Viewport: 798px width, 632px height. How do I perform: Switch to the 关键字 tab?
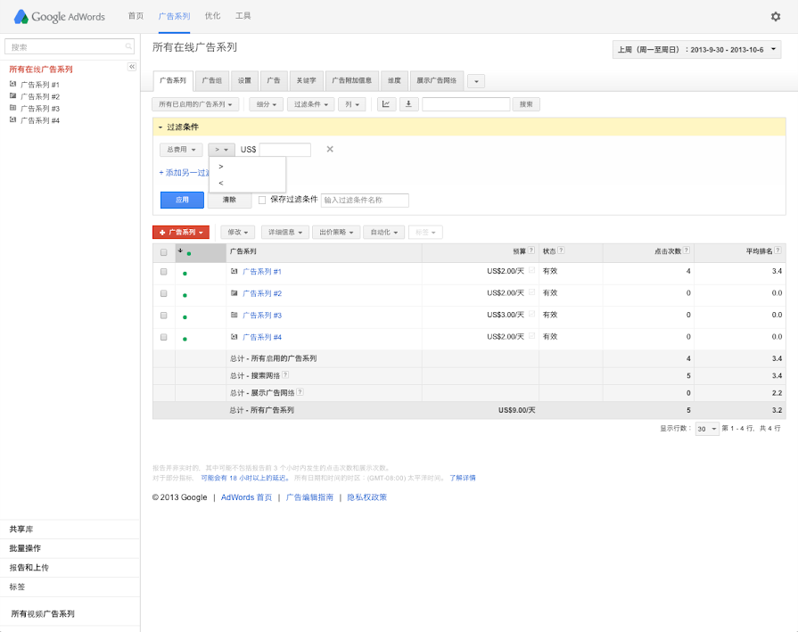(306, 80)
